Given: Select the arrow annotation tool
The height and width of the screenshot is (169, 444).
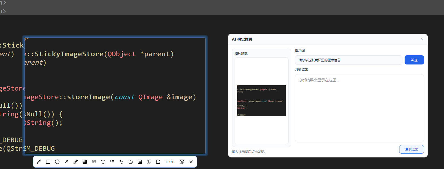Looking at the screenshot, I should [x=66, y=162].
